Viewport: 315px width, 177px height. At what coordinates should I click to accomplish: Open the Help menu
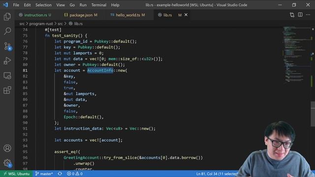tap(115, 5)
